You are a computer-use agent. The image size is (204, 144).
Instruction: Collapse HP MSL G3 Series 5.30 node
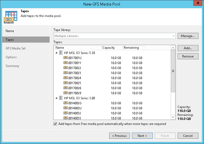(56, 53)
